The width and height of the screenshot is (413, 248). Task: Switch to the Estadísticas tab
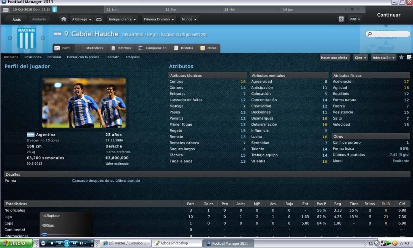point(91,48)
